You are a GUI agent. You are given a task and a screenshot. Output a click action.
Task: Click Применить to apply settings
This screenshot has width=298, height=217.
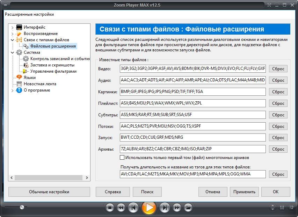(244, 192)
